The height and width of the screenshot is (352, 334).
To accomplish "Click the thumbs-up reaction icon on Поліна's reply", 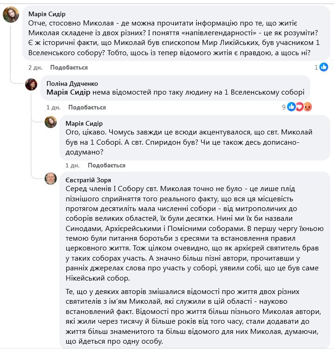I will [x=292, y=107].
